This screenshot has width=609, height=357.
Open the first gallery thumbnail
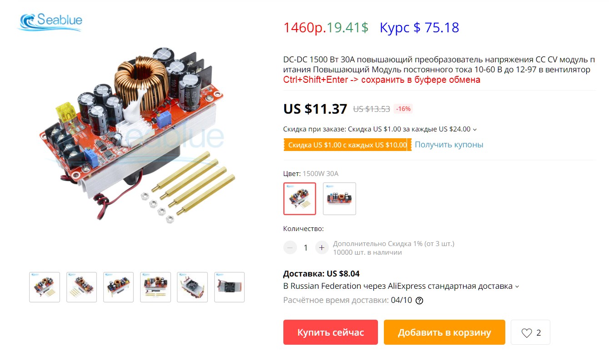[45, 287]
